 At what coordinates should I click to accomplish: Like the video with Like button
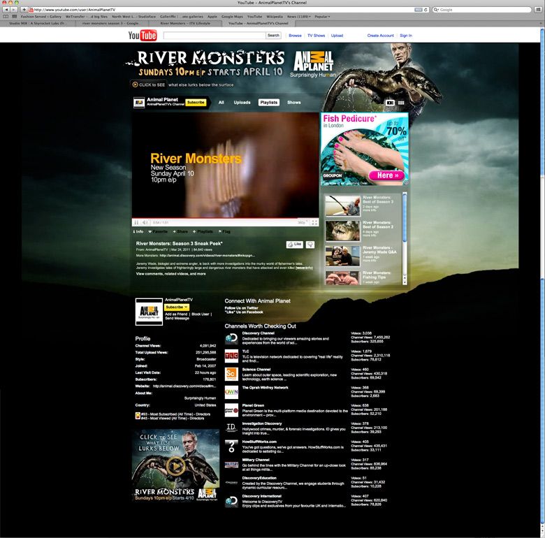pyautogui.click(x=294, y=245)
